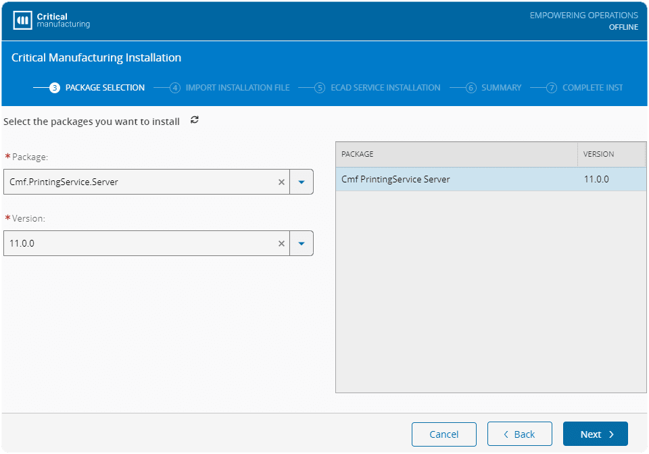Click the step 5 circle icon
The width and height of the screenshot is (649, 454).
[320, 88]
